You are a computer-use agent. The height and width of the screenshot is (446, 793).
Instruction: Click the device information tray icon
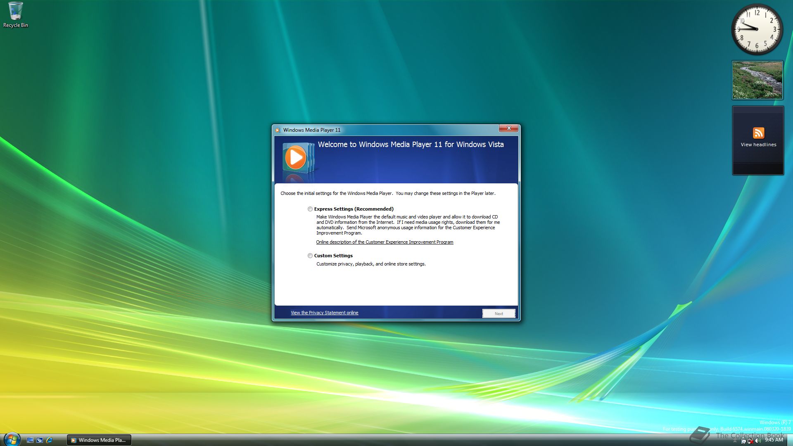click(743, 441)
